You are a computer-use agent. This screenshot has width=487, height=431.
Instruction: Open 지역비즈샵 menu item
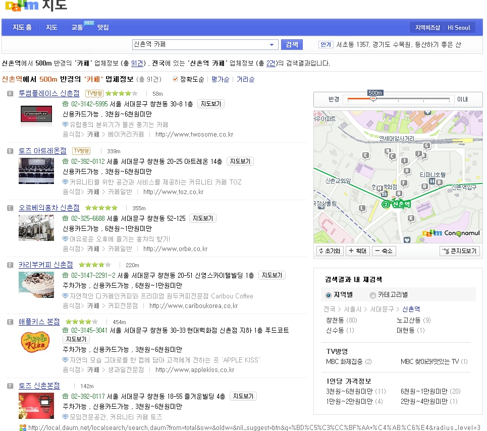point(427,28)
